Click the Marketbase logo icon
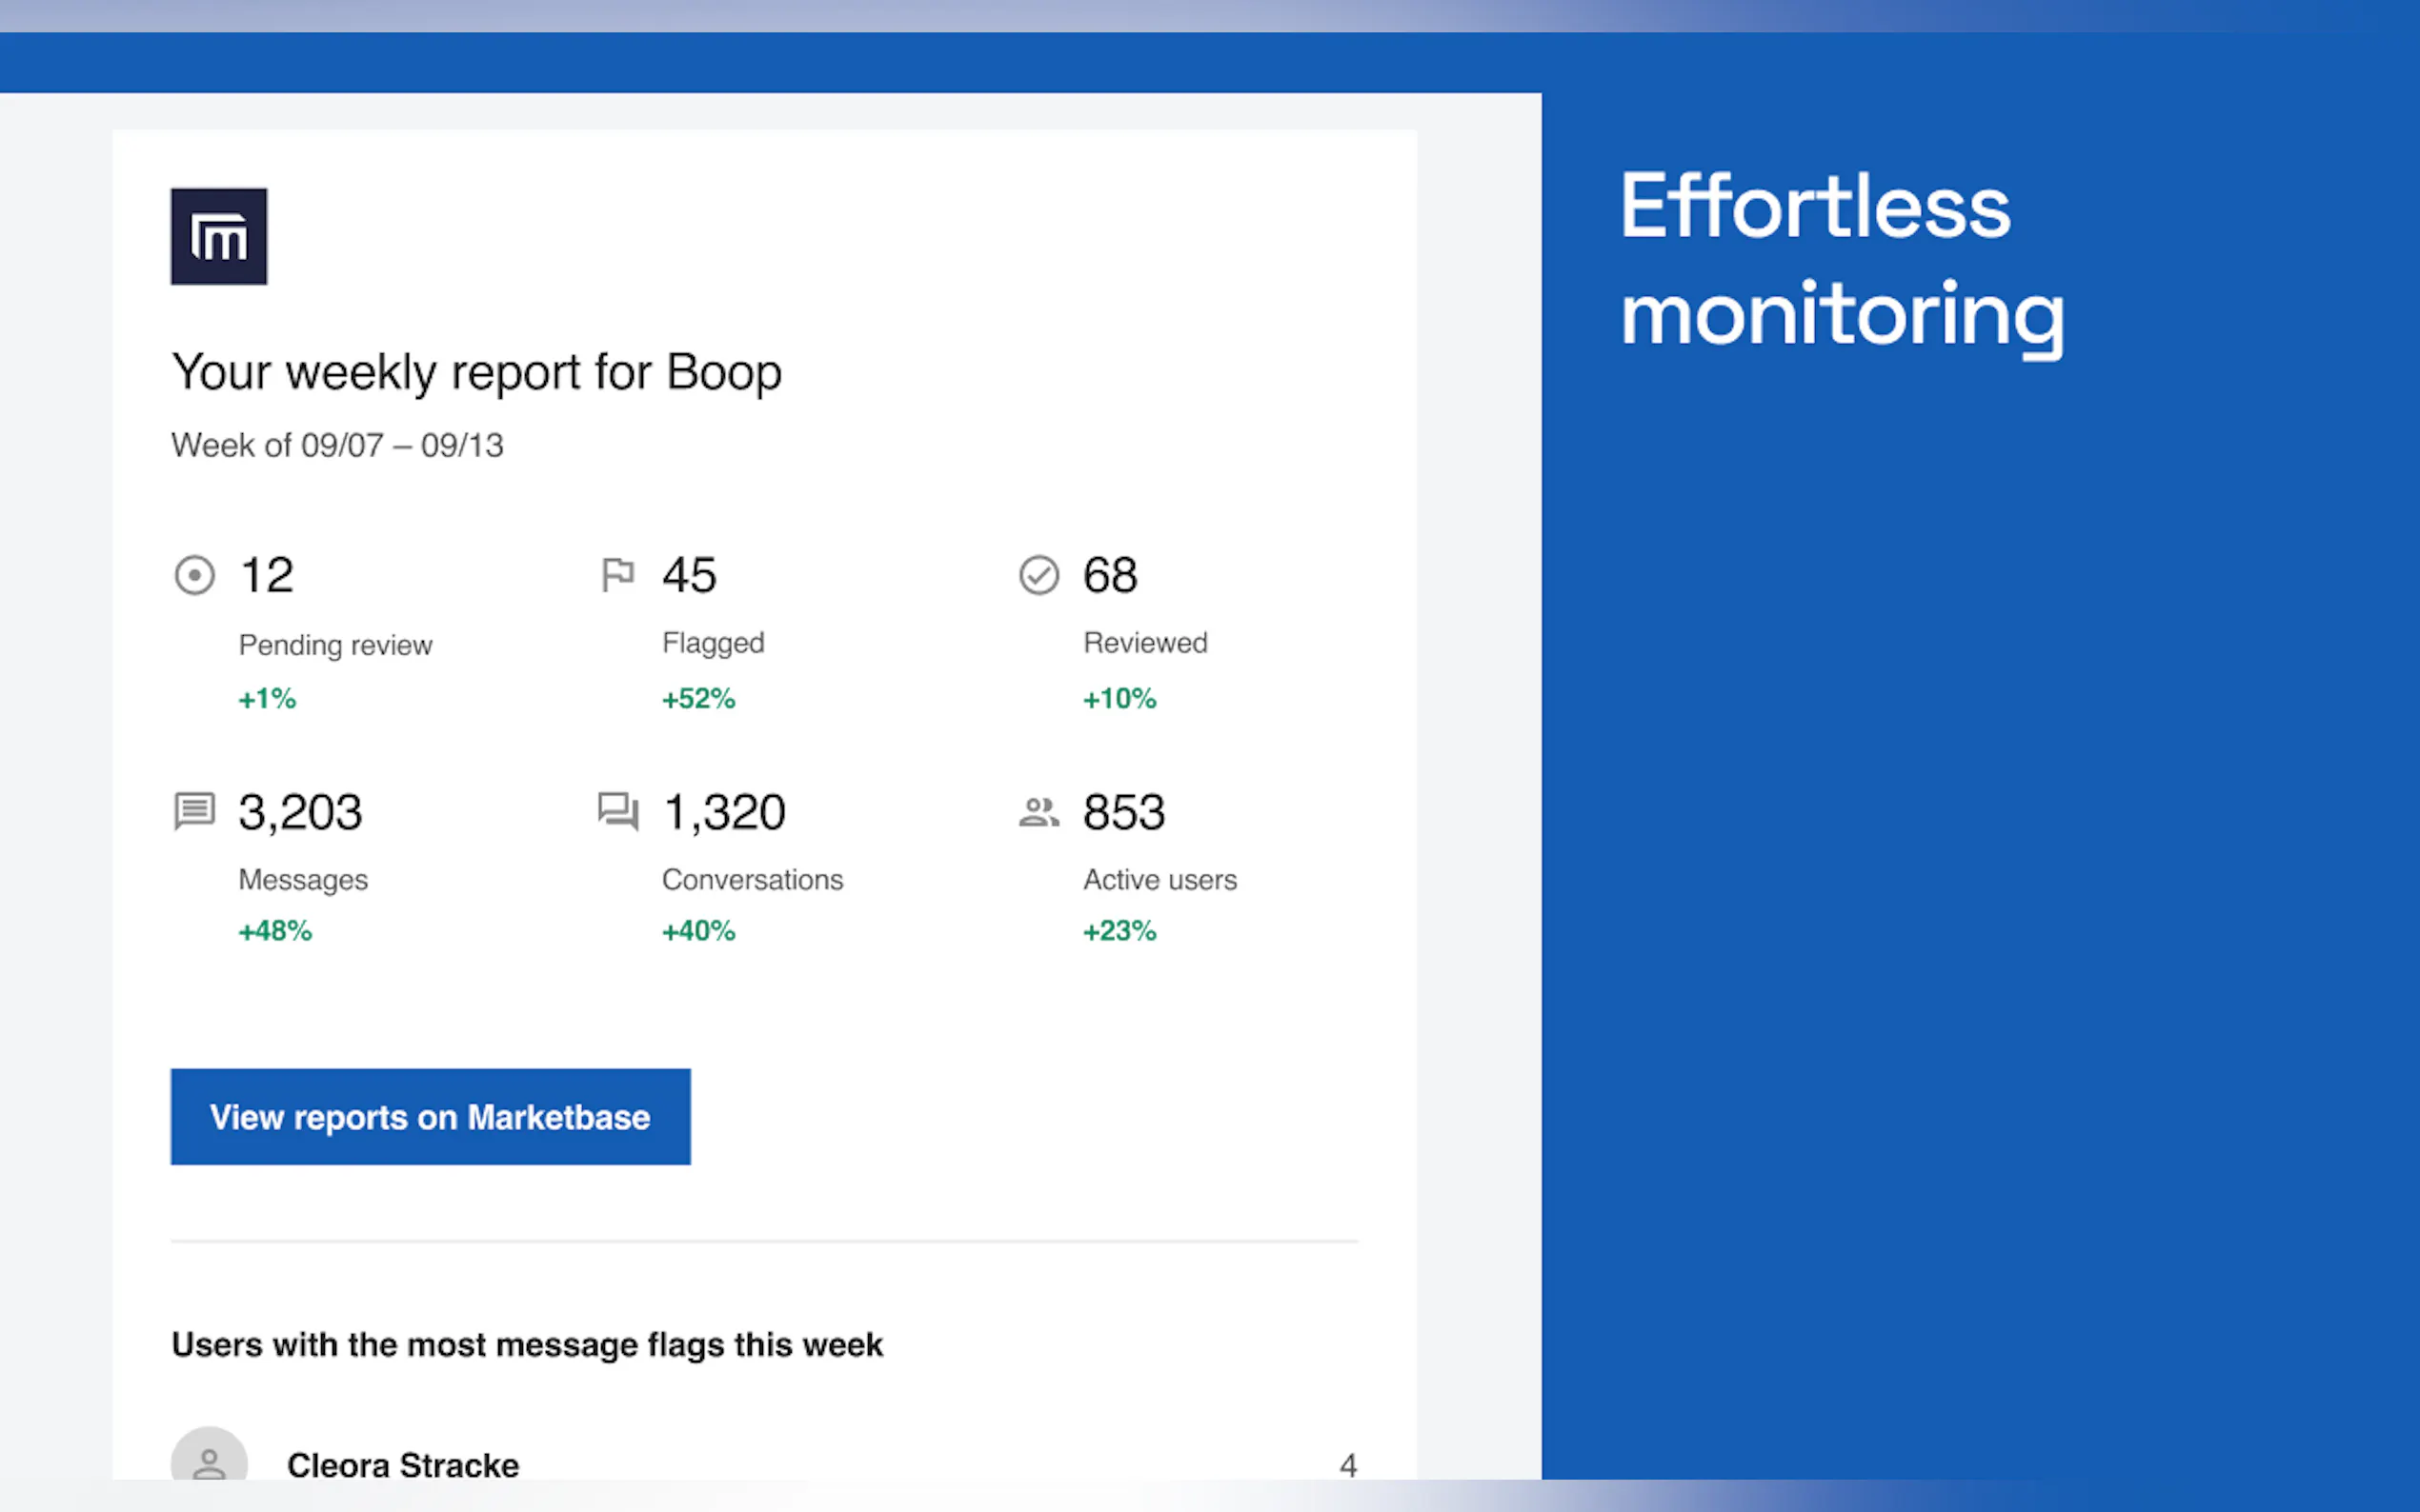Viewport: 2420px width, 1512px height. pyautogui.click(x=218, y=237)
